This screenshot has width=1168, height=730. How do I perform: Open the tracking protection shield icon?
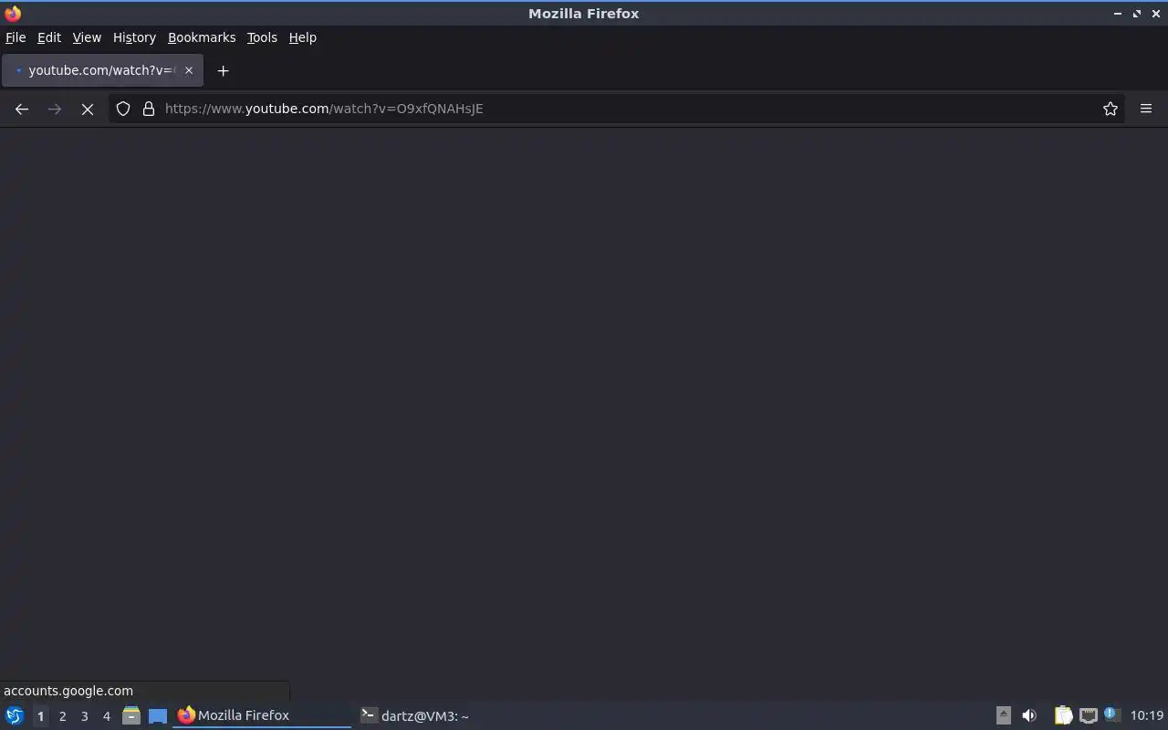123,109
